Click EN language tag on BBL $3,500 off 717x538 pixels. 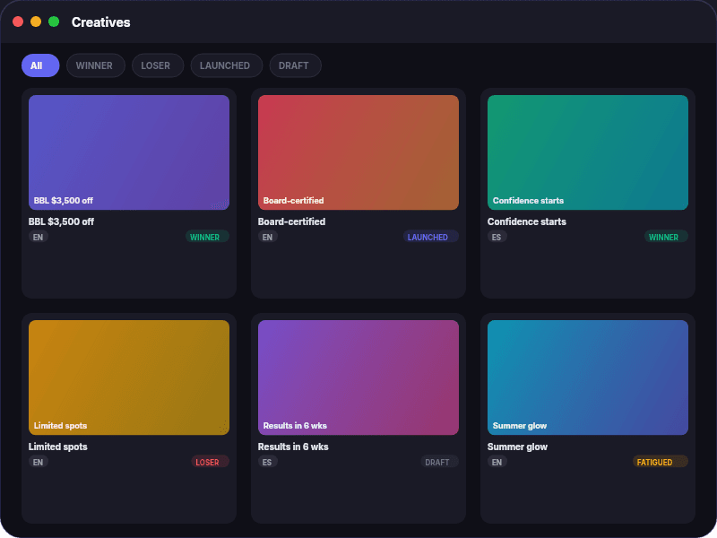tap(38, 237)
